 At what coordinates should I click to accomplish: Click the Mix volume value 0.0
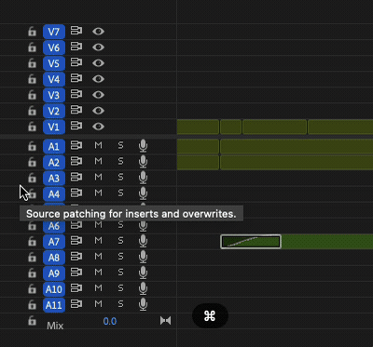110,321
